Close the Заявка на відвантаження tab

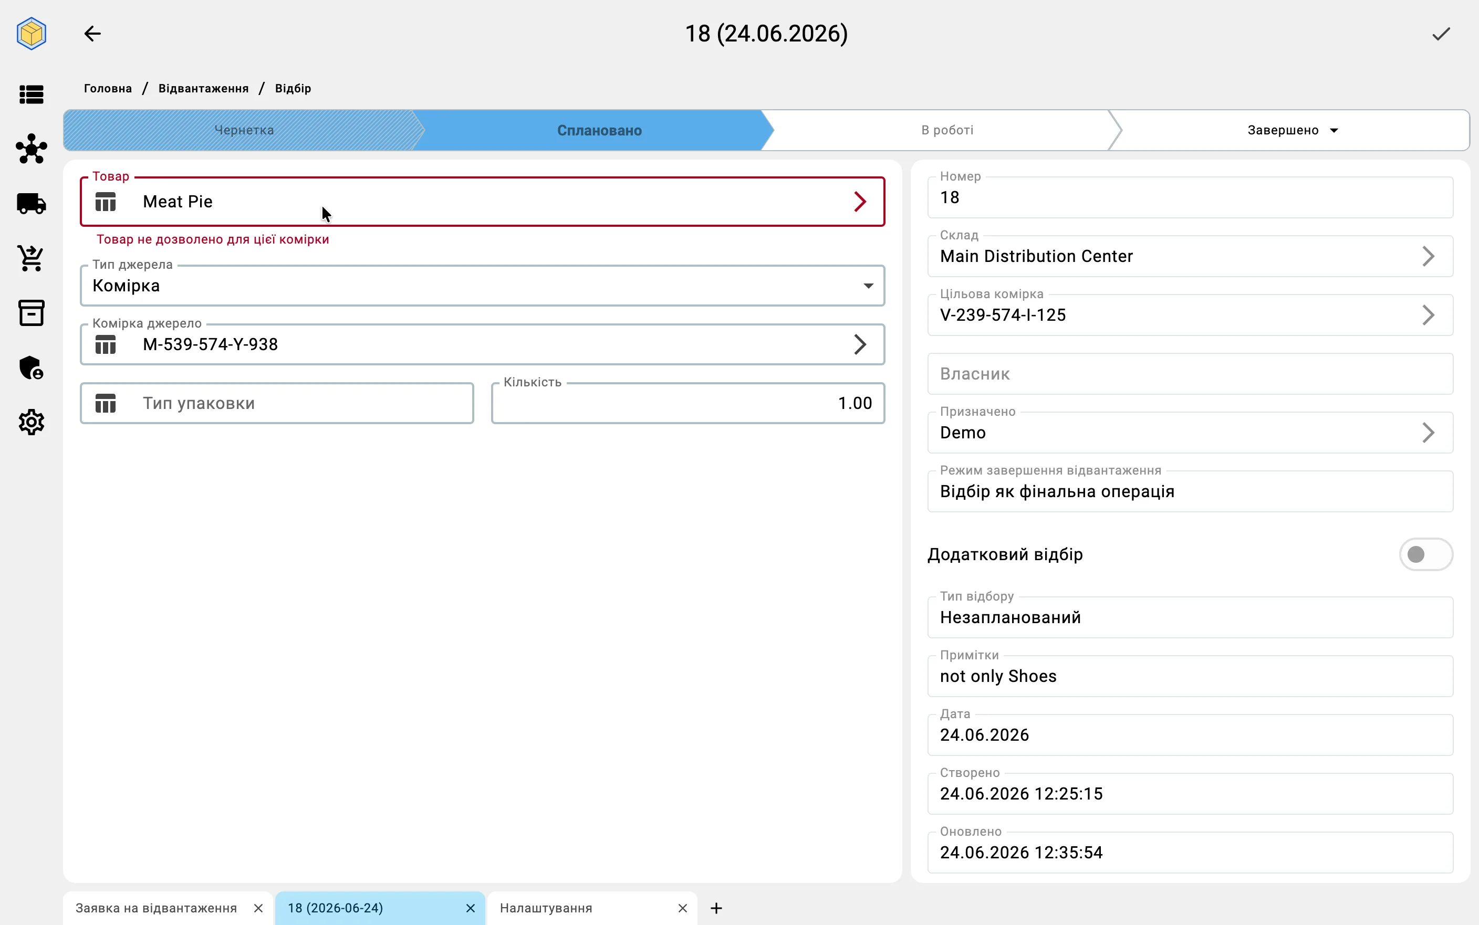[258, 908]
